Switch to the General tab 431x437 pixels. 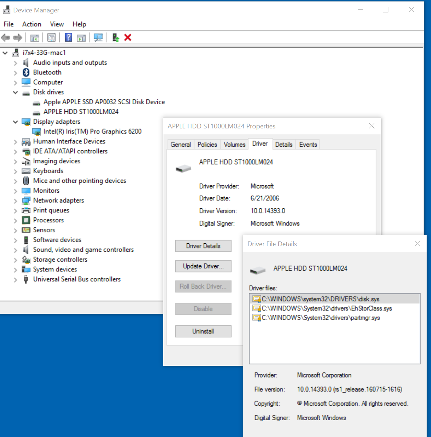[181, 144]
